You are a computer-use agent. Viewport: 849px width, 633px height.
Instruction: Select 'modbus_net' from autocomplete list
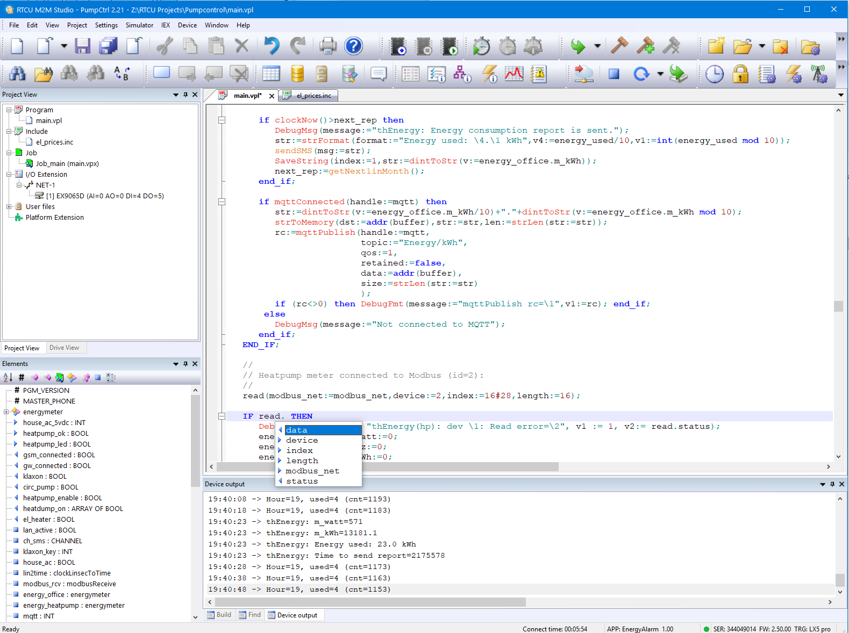click(312, 471)
